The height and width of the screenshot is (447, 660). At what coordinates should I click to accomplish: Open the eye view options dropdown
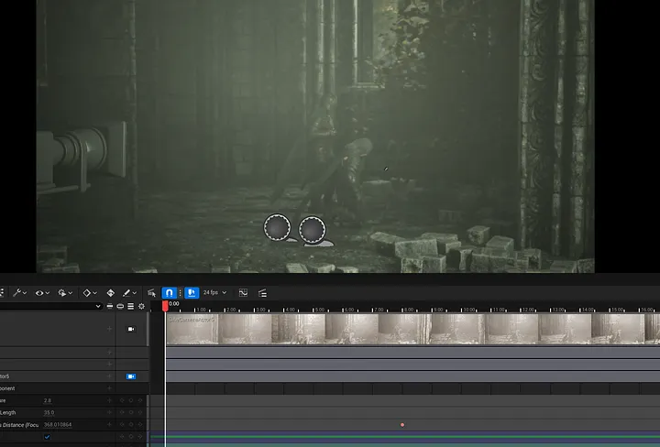(x=40, y=293)
